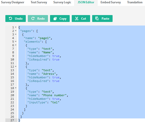Open the Survey Logic tab
145x122 pixels.
coord(62,2)
